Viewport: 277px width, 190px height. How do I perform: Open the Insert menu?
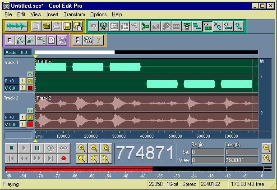click(x=52, y=14)
